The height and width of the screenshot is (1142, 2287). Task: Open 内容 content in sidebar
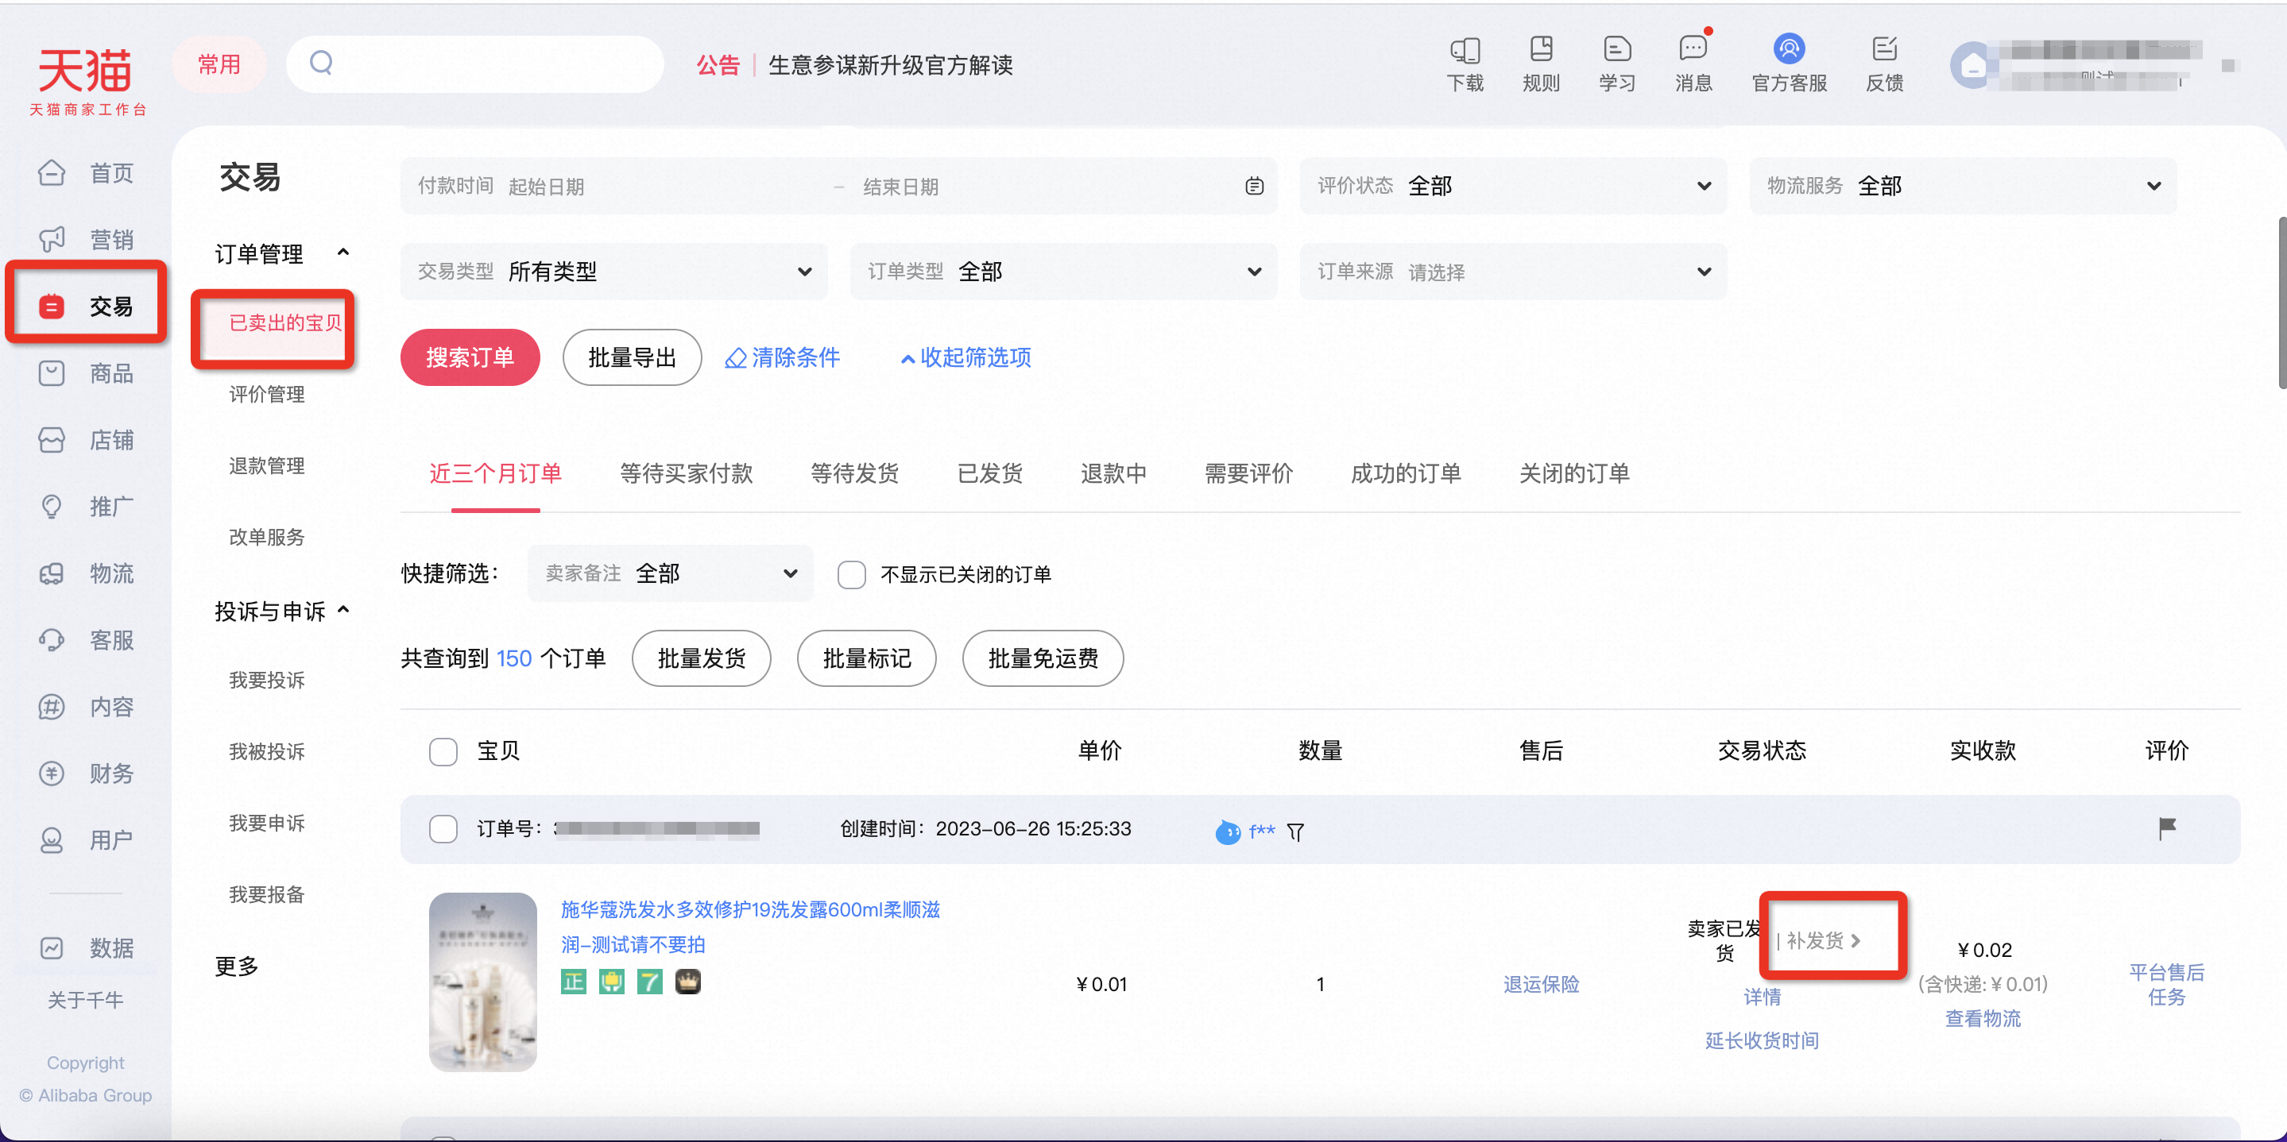coord(86,706)
